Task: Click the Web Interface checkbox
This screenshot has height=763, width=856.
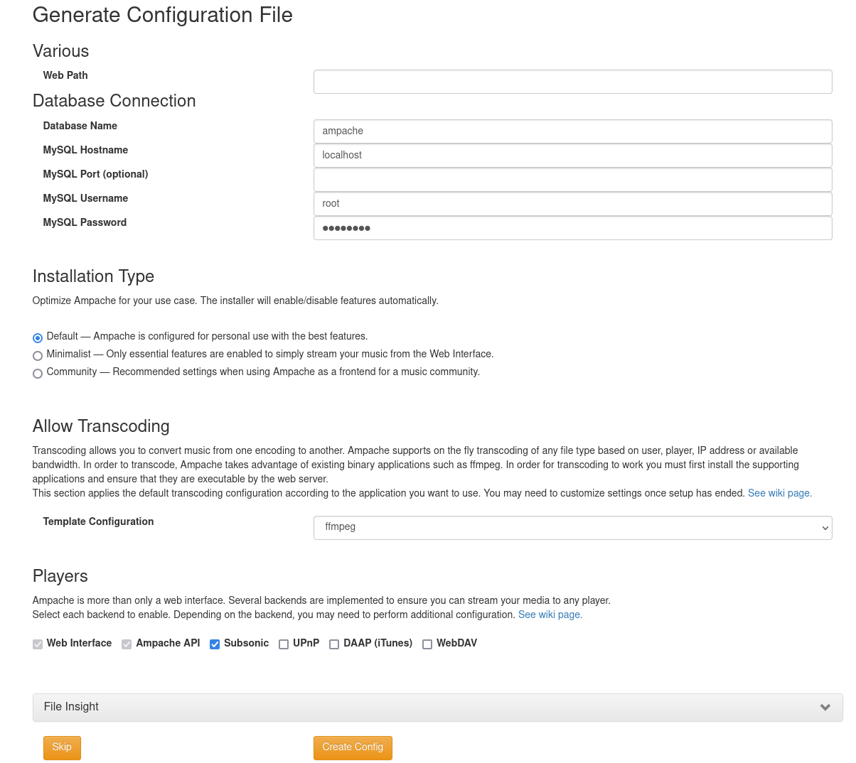Action: [x=38, y=644]
